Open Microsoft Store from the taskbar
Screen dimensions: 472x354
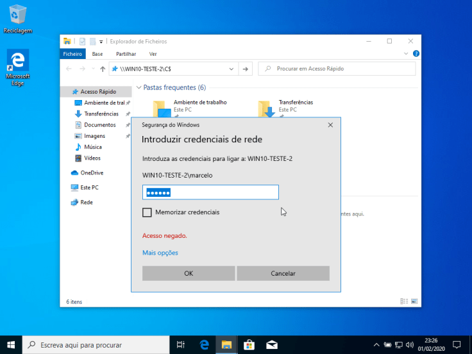pyautogui.click(x=249, y=344)
